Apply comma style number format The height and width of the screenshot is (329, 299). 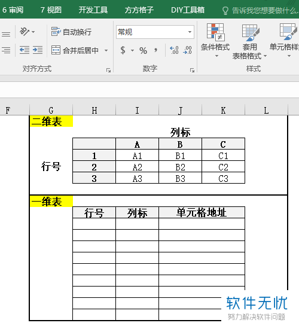click(x=155, y=50)
